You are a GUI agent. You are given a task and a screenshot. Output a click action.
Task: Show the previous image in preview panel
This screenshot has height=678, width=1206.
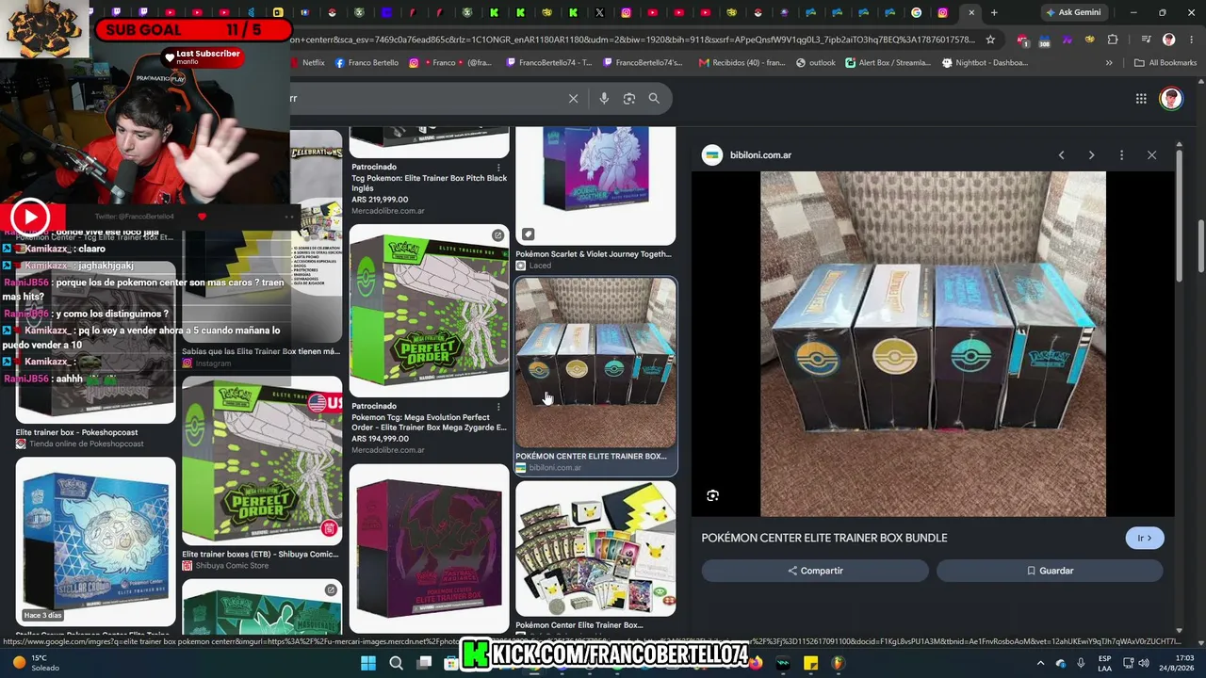click(1061, 155)
